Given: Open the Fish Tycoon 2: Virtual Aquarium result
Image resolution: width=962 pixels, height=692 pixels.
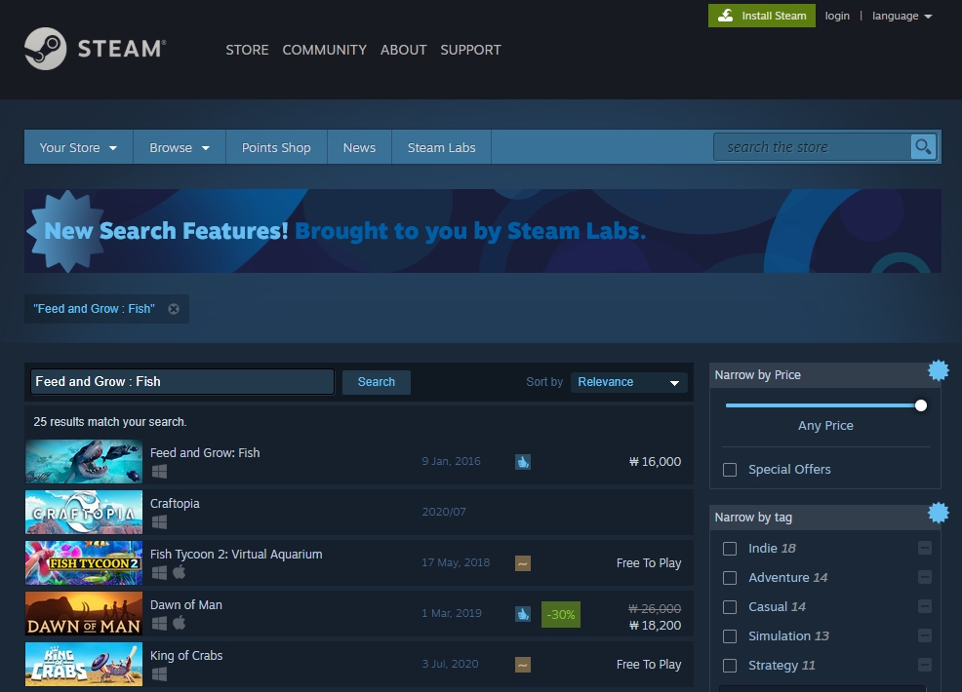Looking at the screenshot, I should pos(359,562).
